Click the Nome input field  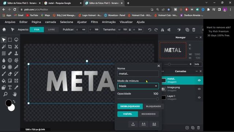tap(138, 74)
